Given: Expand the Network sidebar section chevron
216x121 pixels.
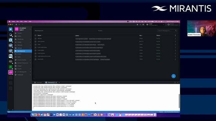Looking at the screenshot, I should click(30, 45).
